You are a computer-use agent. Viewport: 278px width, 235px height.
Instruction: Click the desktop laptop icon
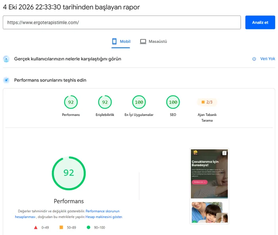143,41
